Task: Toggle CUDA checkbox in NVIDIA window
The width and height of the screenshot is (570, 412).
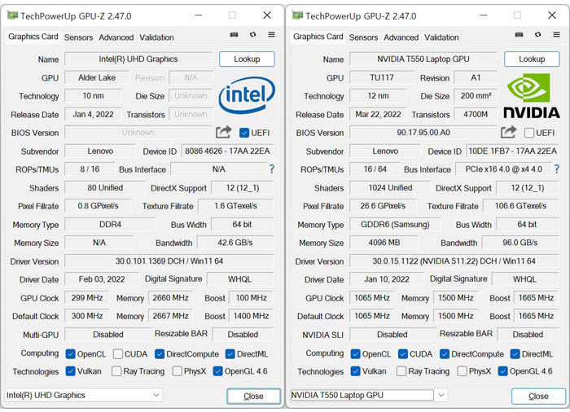Action: point(403,354)
